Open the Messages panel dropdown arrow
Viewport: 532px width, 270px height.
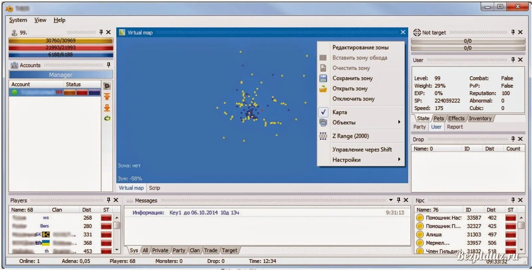[x=391, y=200]
